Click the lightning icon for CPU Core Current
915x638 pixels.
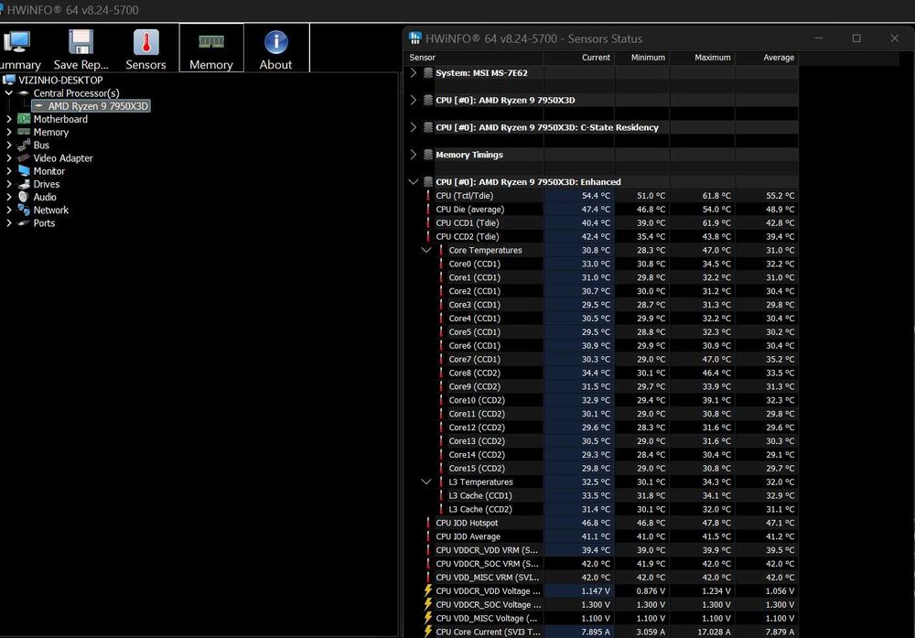click(x=427, y=632)
